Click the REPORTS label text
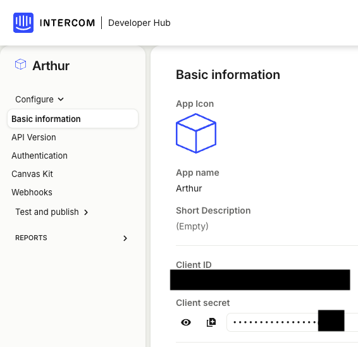 coord(31,238)
